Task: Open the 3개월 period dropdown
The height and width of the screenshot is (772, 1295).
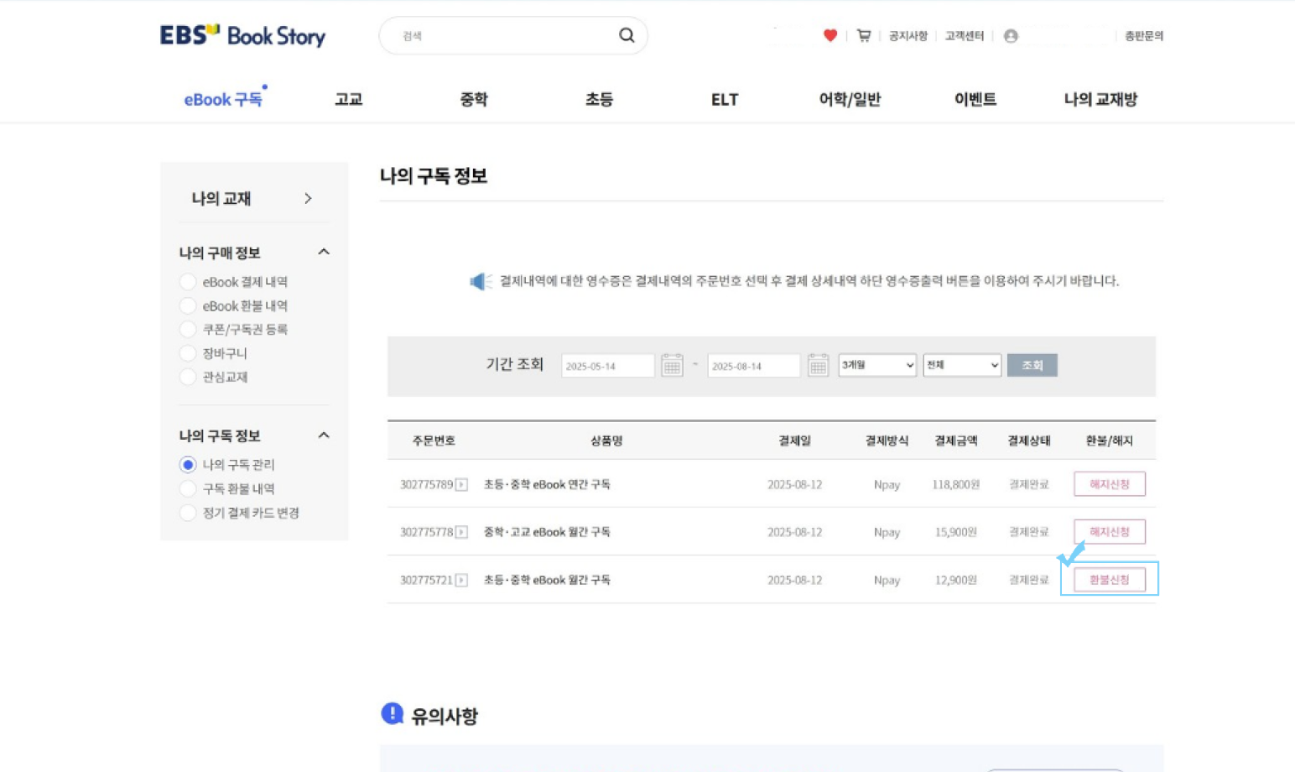Action: (877, 365)
